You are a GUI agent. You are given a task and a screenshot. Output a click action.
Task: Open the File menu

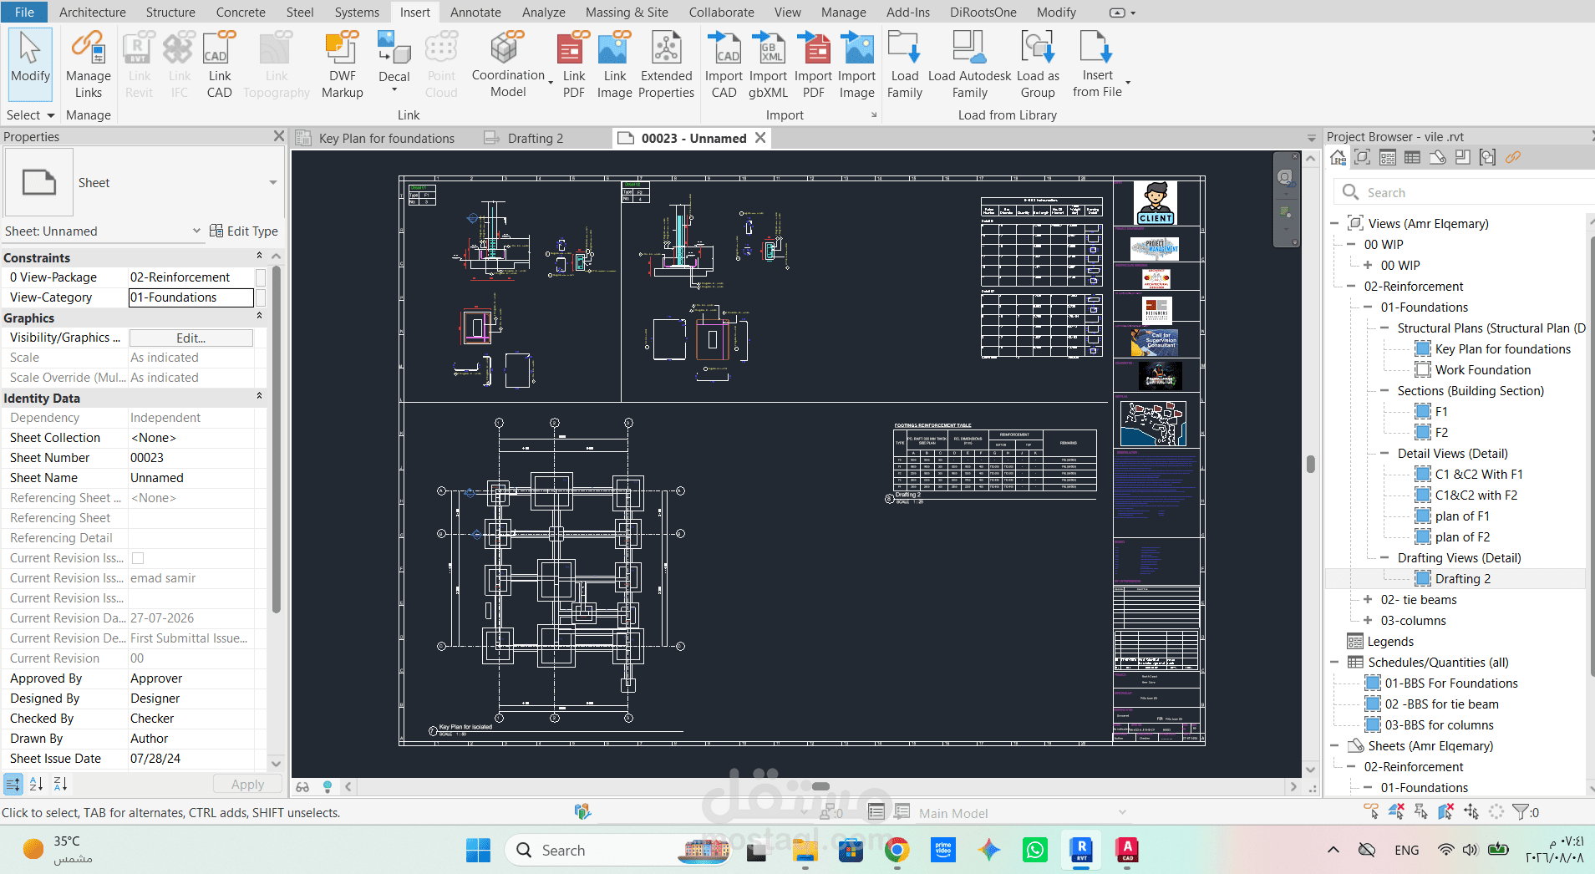click(x=24, y=12)
